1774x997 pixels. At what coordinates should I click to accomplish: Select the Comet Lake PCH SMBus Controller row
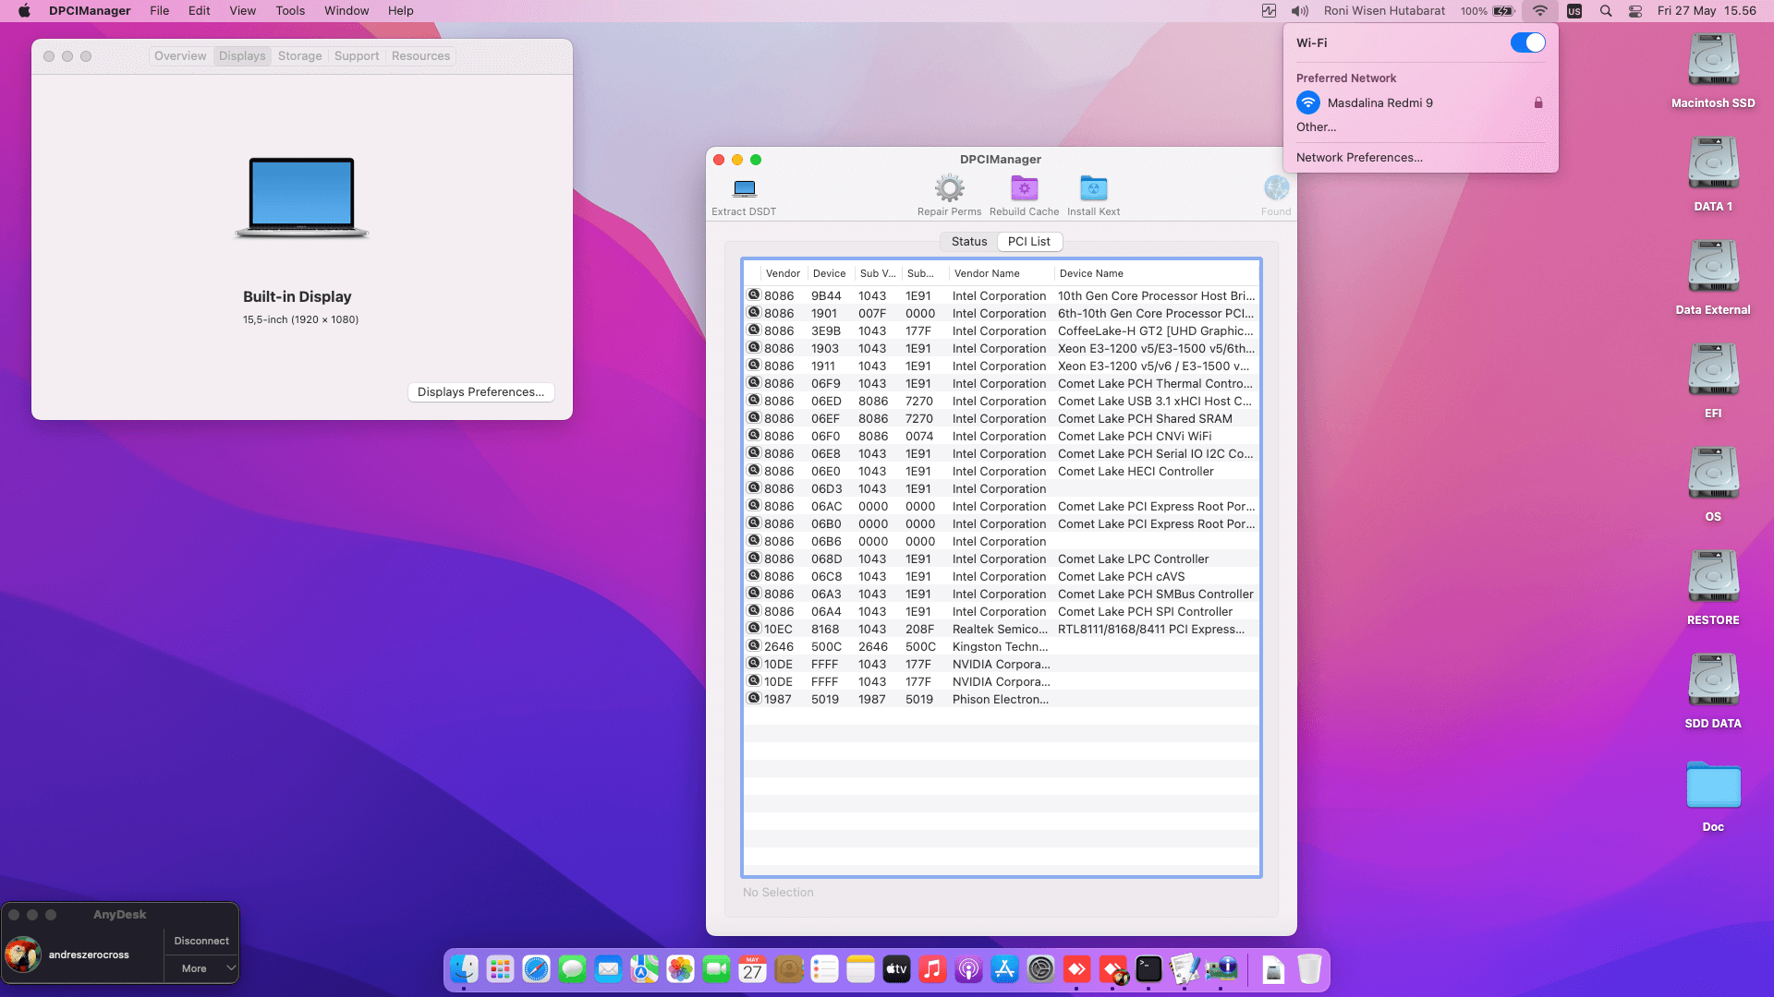1002,594
